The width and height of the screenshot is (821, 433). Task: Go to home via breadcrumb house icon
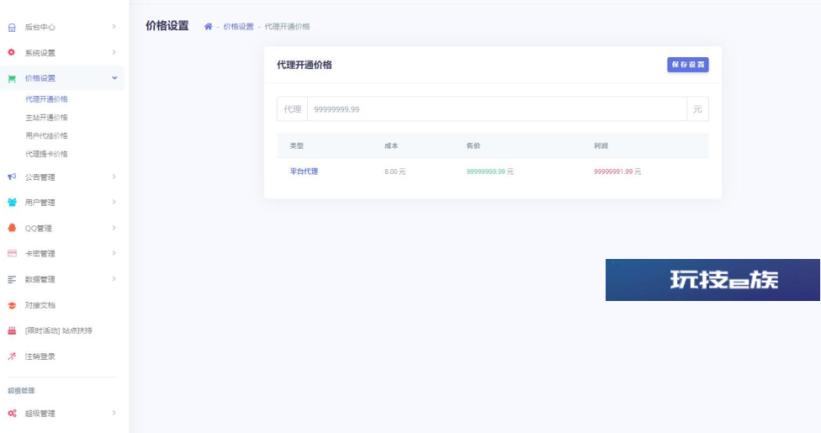[208, 27]
